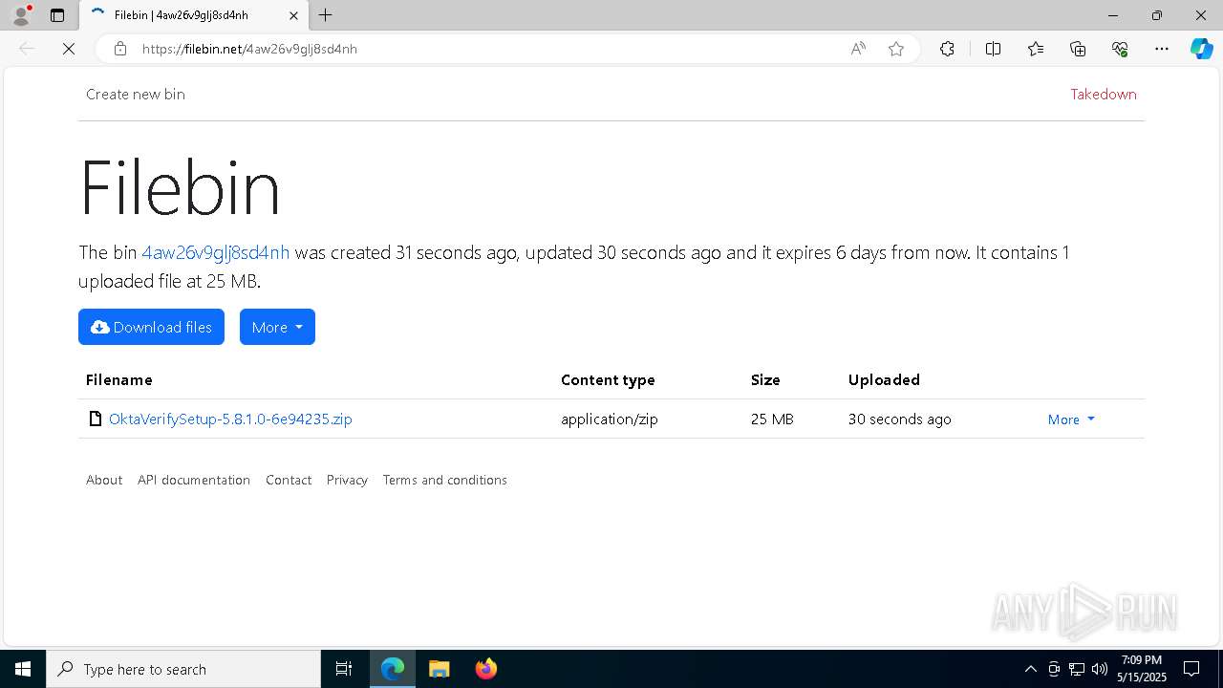Open the tab actions menu icon
Screen dimensions: 1223x688
[57, 15]
